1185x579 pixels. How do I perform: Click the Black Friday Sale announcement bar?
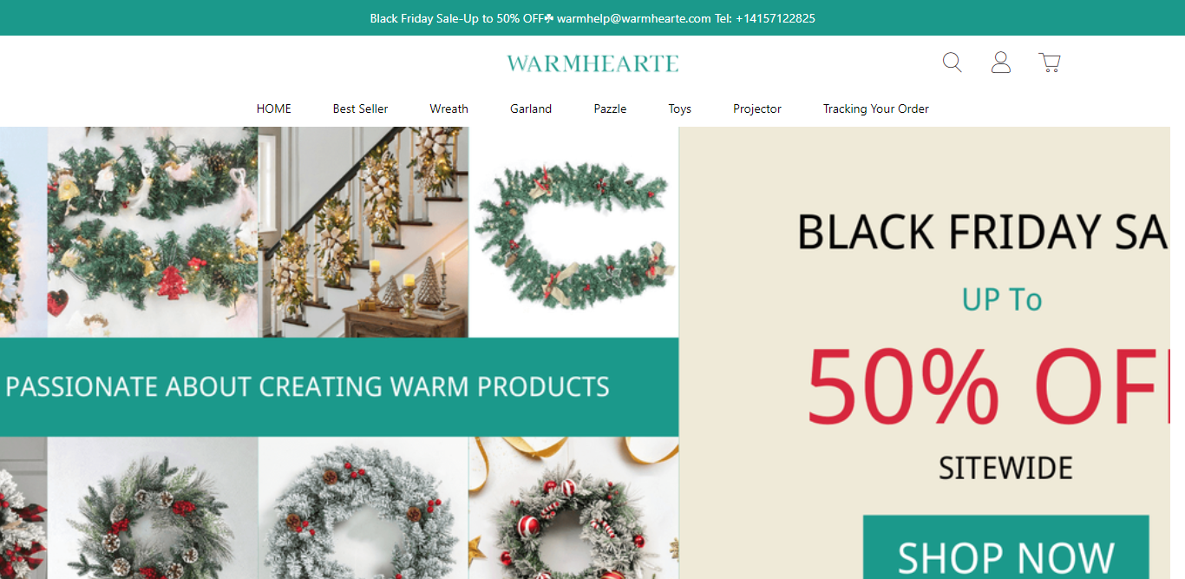pos(592,17)
